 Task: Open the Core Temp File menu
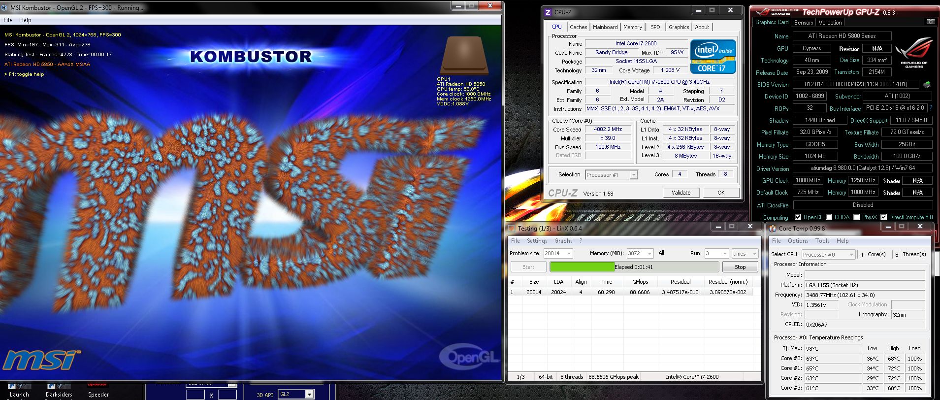pos(776,241)
